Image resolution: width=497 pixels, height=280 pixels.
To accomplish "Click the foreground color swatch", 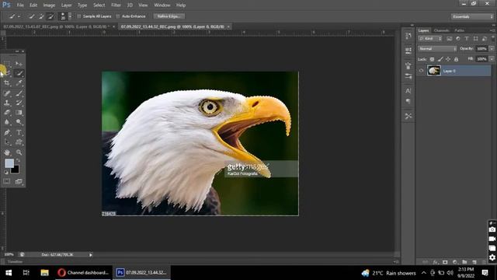I will [x=9, y=163].
